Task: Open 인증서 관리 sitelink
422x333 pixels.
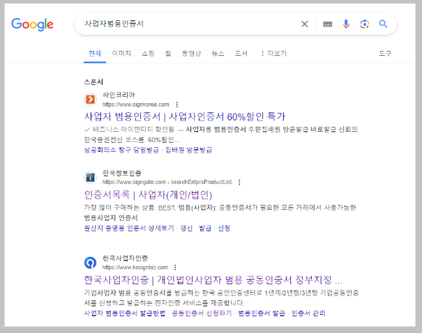Action: 308,313
